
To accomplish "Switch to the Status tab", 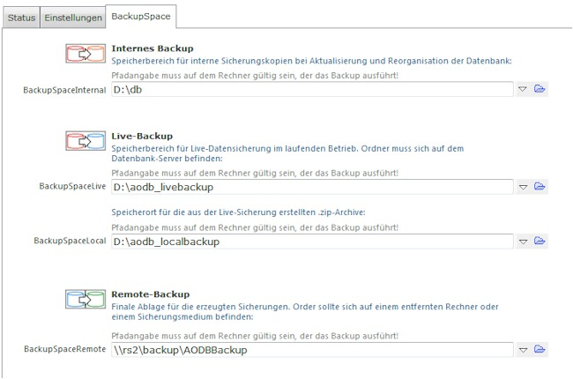I will click(21, 18).
